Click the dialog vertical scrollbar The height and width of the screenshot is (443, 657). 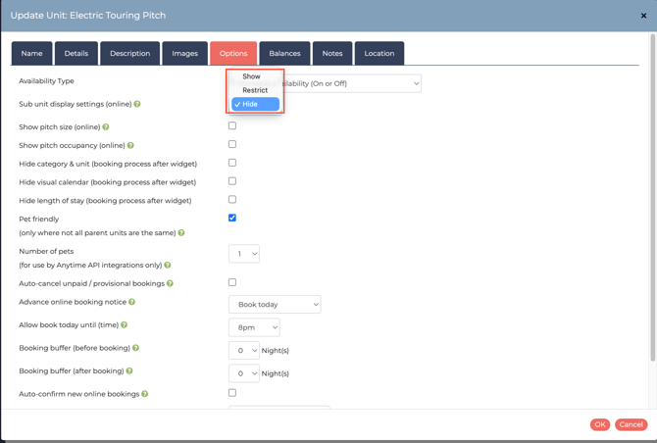tap(652, 196)
